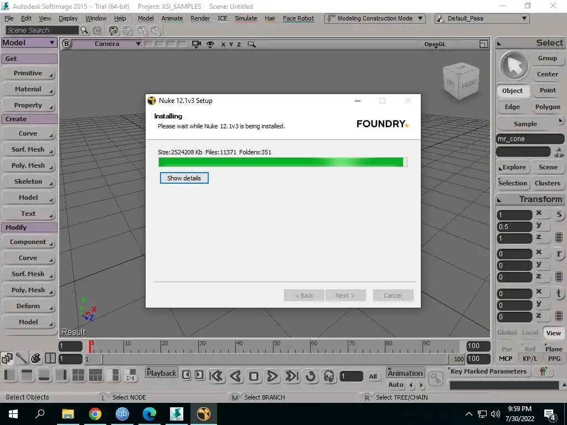
Task: Click the weight paint brush icon
Action: click(x=22, y=358)
